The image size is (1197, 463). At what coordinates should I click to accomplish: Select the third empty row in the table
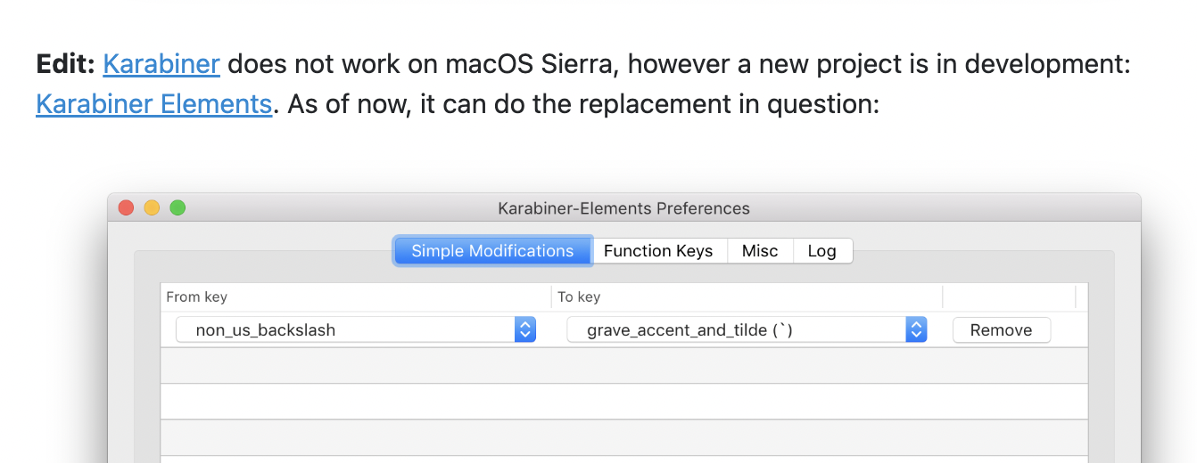pyautogui.click(x=623, y=437)
